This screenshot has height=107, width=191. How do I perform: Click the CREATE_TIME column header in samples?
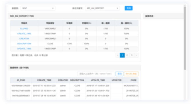click(44, 80)
